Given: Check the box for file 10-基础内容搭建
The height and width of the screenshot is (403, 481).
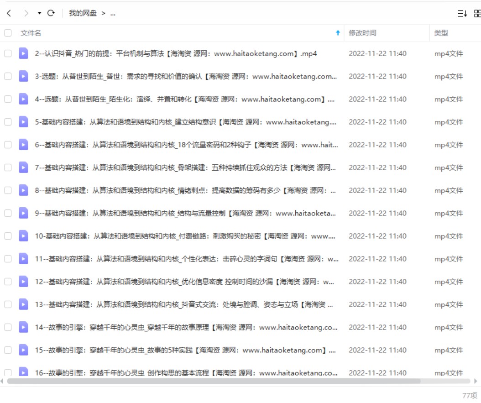Looking at the screenshot, I should pyautogui.click(x=8, y=236).
